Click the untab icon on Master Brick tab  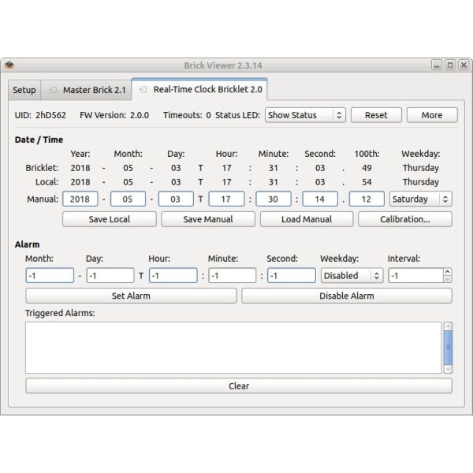53,90
